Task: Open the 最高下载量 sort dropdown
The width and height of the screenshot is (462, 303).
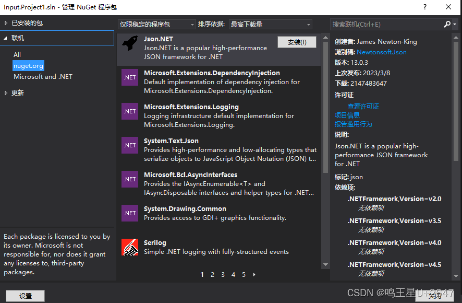Action: coord(270,24)
